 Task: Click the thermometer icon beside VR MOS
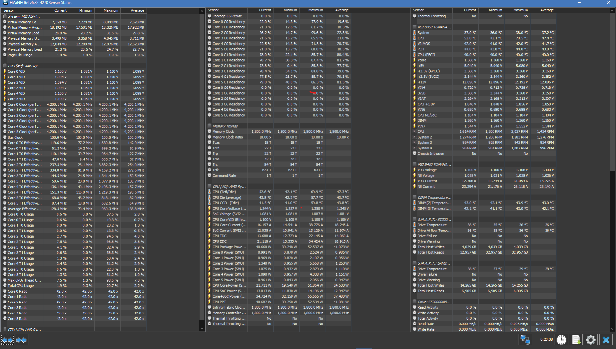pos(414,44)
